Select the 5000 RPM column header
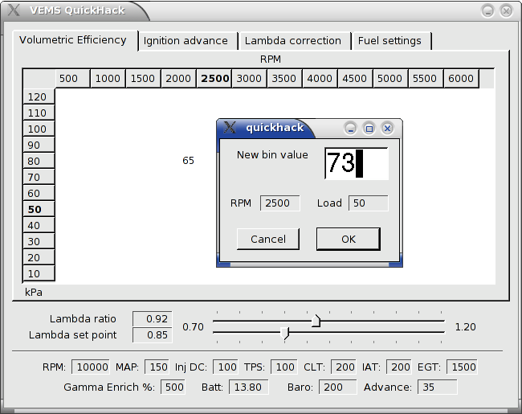Viewport: 522px width, 414px height. click(390, 78)
